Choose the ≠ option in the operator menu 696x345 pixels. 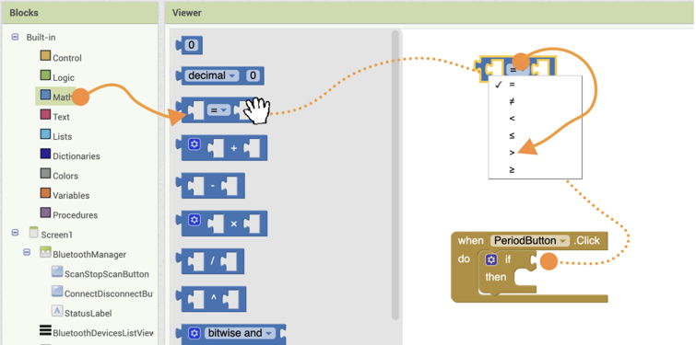click(x=535, y=101)
